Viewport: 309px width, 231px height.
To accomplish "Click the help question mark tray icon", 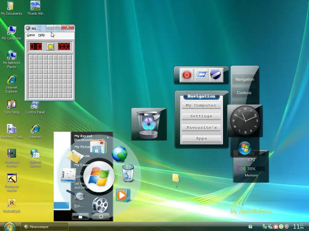I will 250,226.
